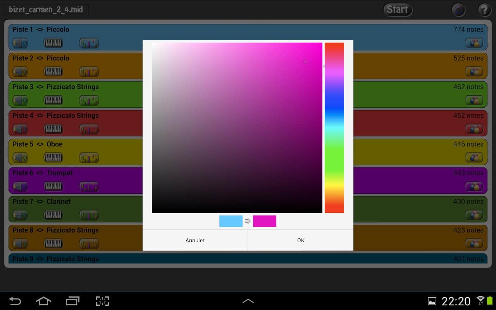Open the keyboard view for Piste 1
Screen dimensions: 496x310
[x=53, y=43]
